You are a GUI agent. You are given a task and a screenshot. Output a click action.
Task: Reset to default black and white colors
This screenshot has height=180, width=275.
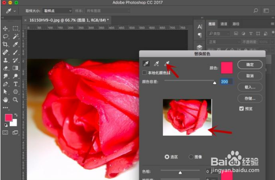6,125
